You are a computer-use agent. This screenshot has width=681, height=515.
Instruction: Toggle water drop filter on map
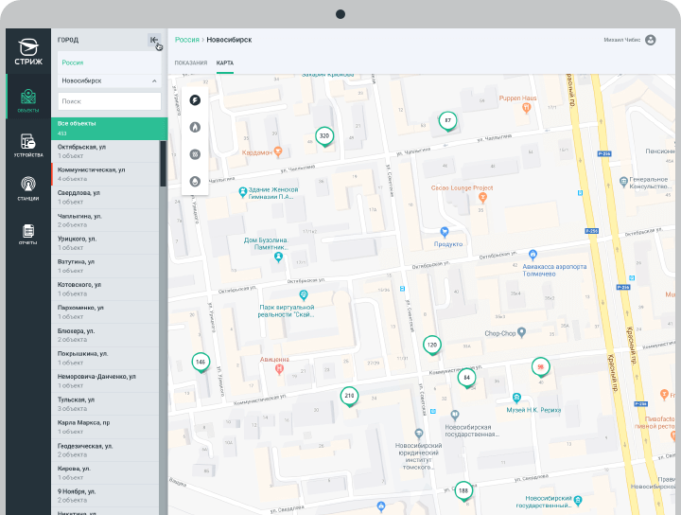coord(195,179)
